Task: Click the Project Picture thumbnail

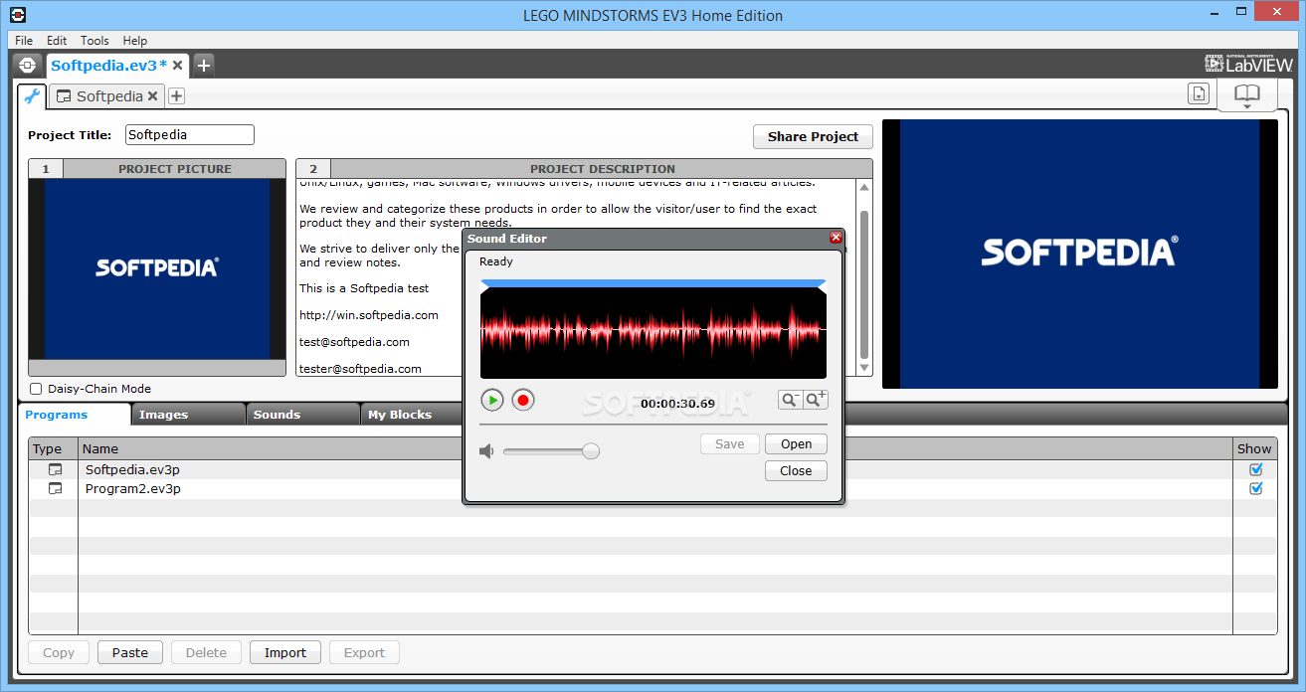Action: coord(157,268)
